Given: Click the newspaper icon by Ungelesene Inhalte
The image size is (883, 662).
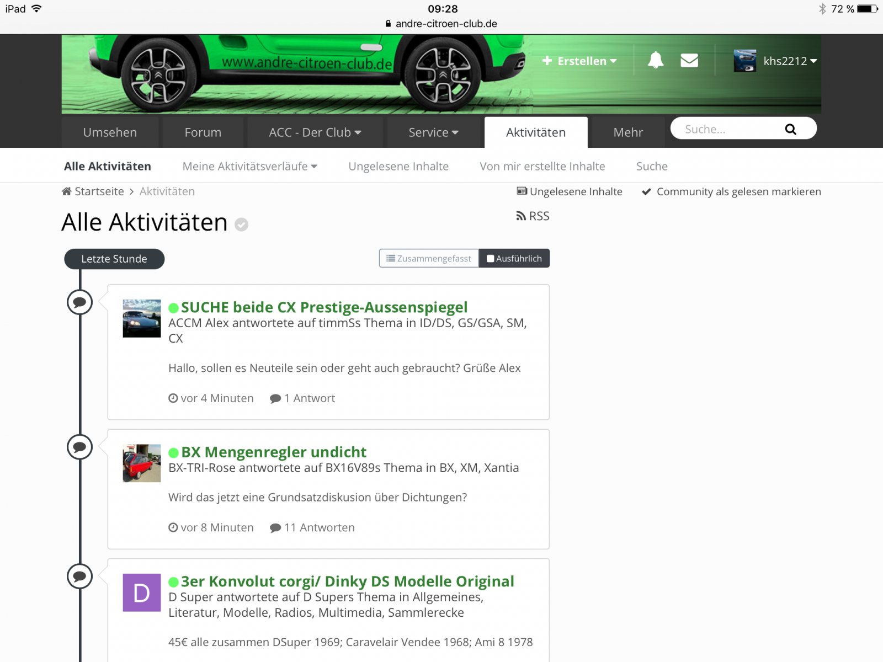Looking at the screenshot, I should 522,191.
